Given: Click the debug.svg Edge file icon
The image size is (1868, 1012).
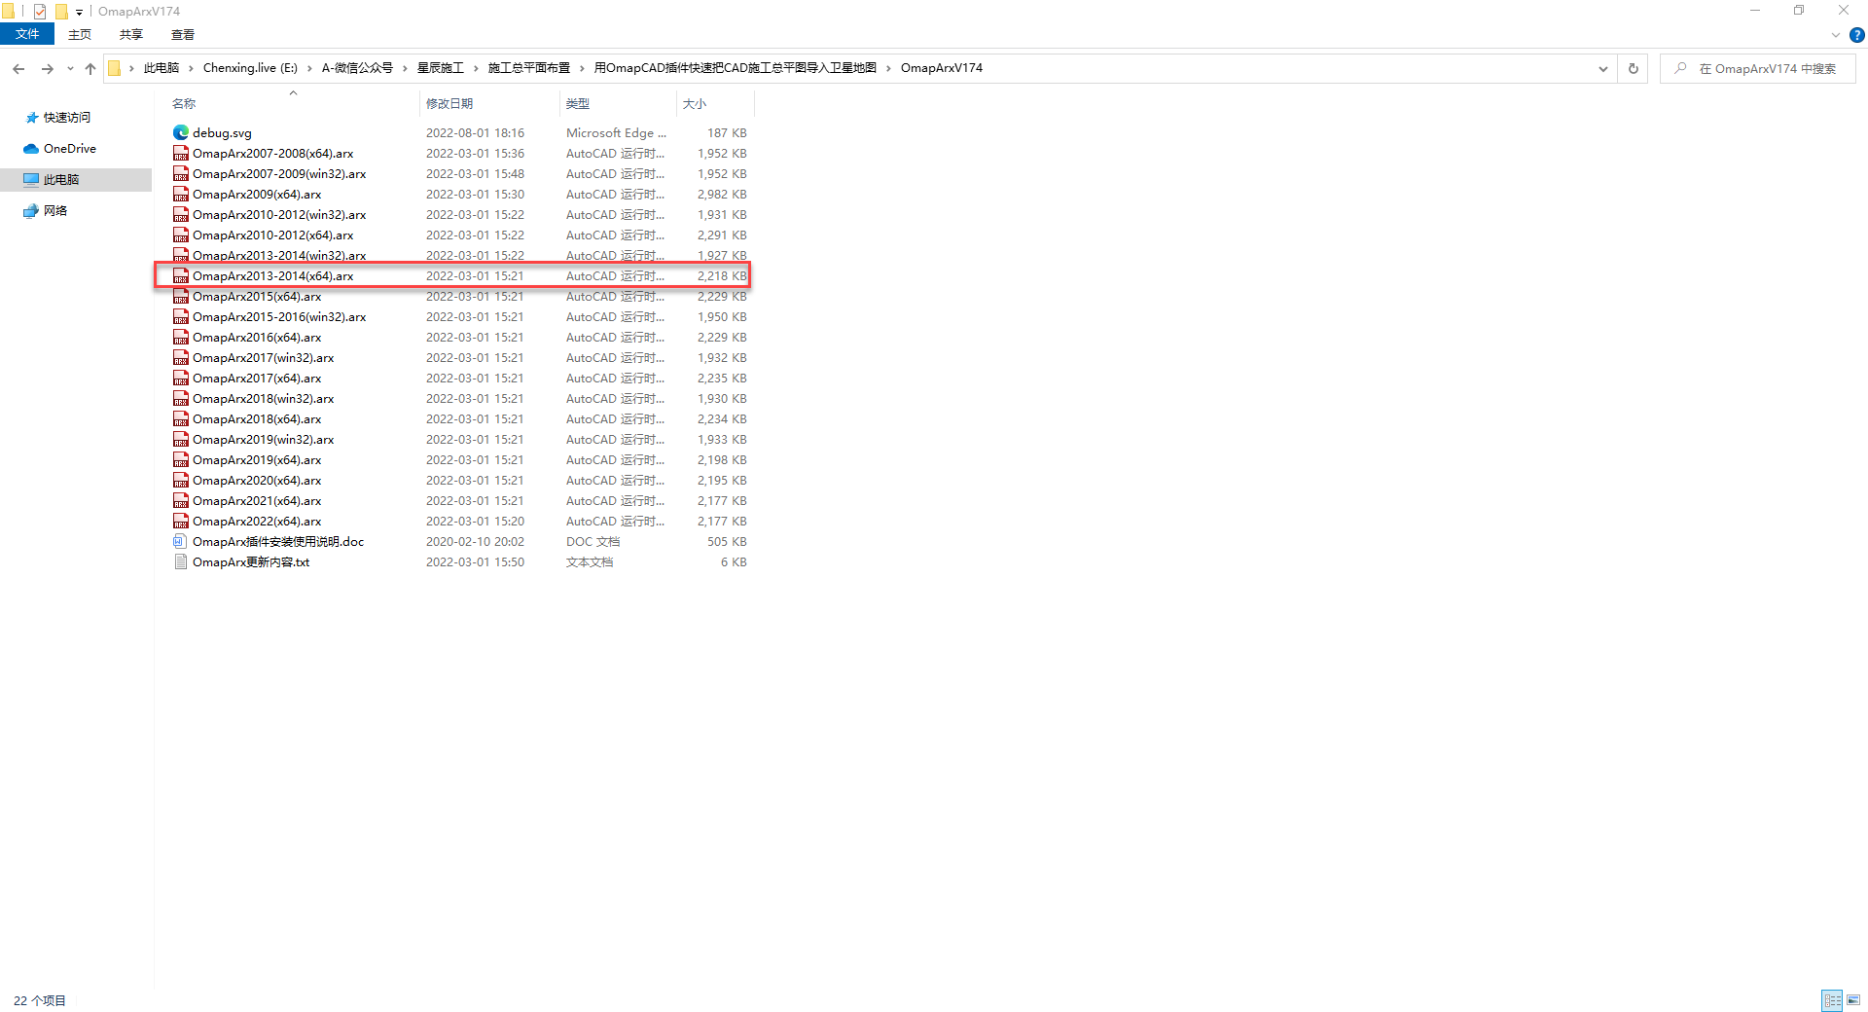Looking at the screenshot, I should pyautogui.click(x=180, y=133).
